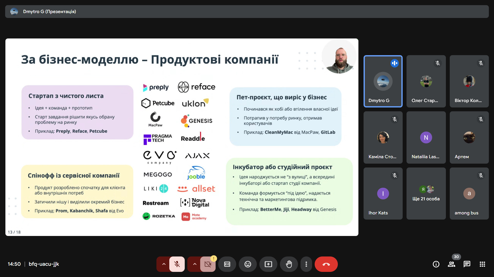Image resolution: width=494 pixels, height=277 pixels.
Task: Click the Genesis logo on slide
Action: (x=197, y=121)
